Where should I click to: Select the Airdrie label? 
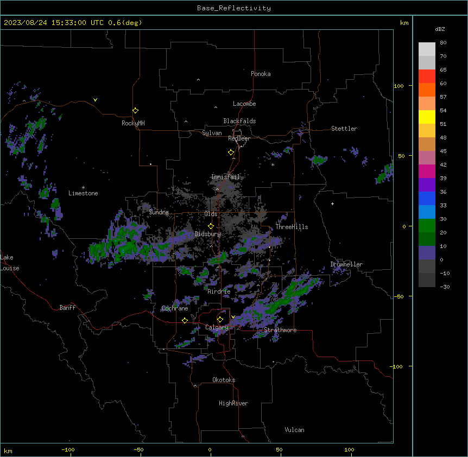[x=219, y=291]
